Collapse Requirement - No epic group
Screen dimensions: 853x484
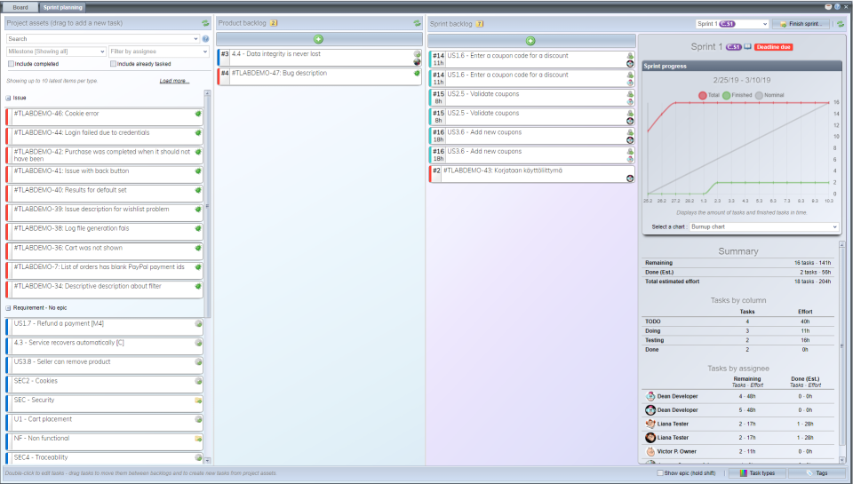(x=8, y=308)
